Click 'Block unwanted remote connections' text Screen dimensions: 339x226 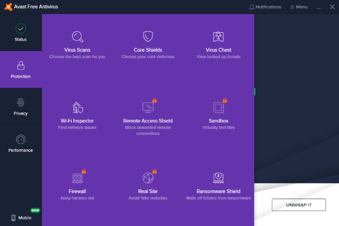click(x=148, y=130)
